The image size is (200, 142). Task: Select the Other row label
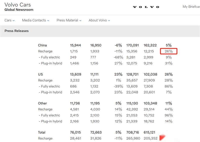42,103
